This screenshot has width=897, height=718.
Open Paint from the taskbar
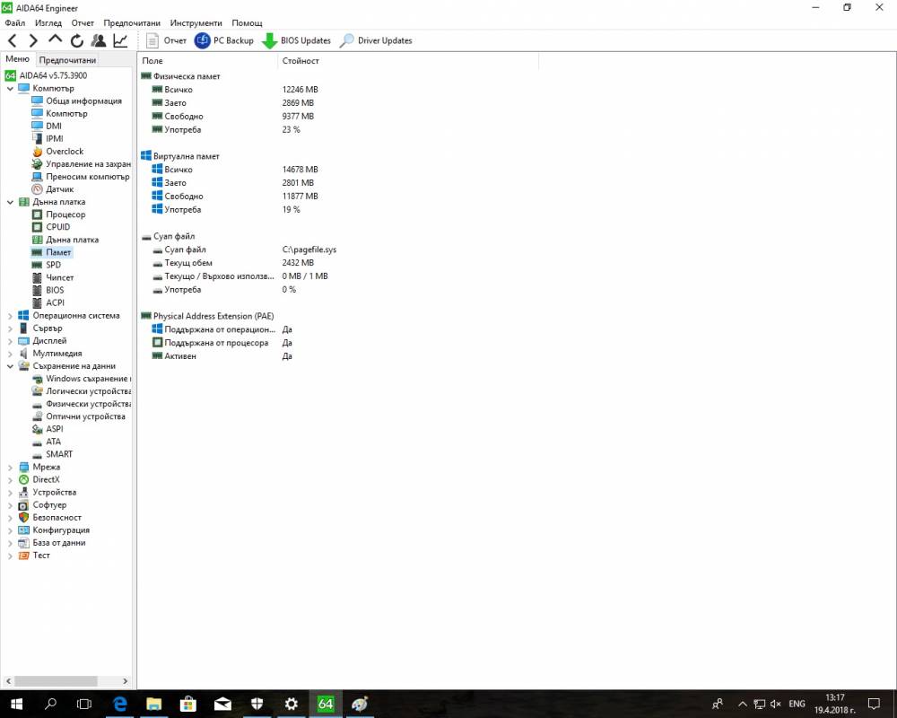(x=360, y=704)
